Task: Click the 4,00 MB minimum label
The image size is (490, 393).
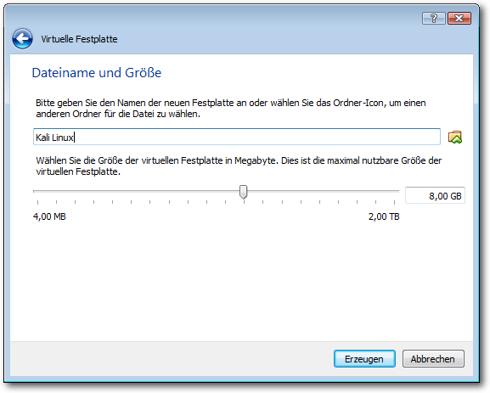Action: (49, 216)
